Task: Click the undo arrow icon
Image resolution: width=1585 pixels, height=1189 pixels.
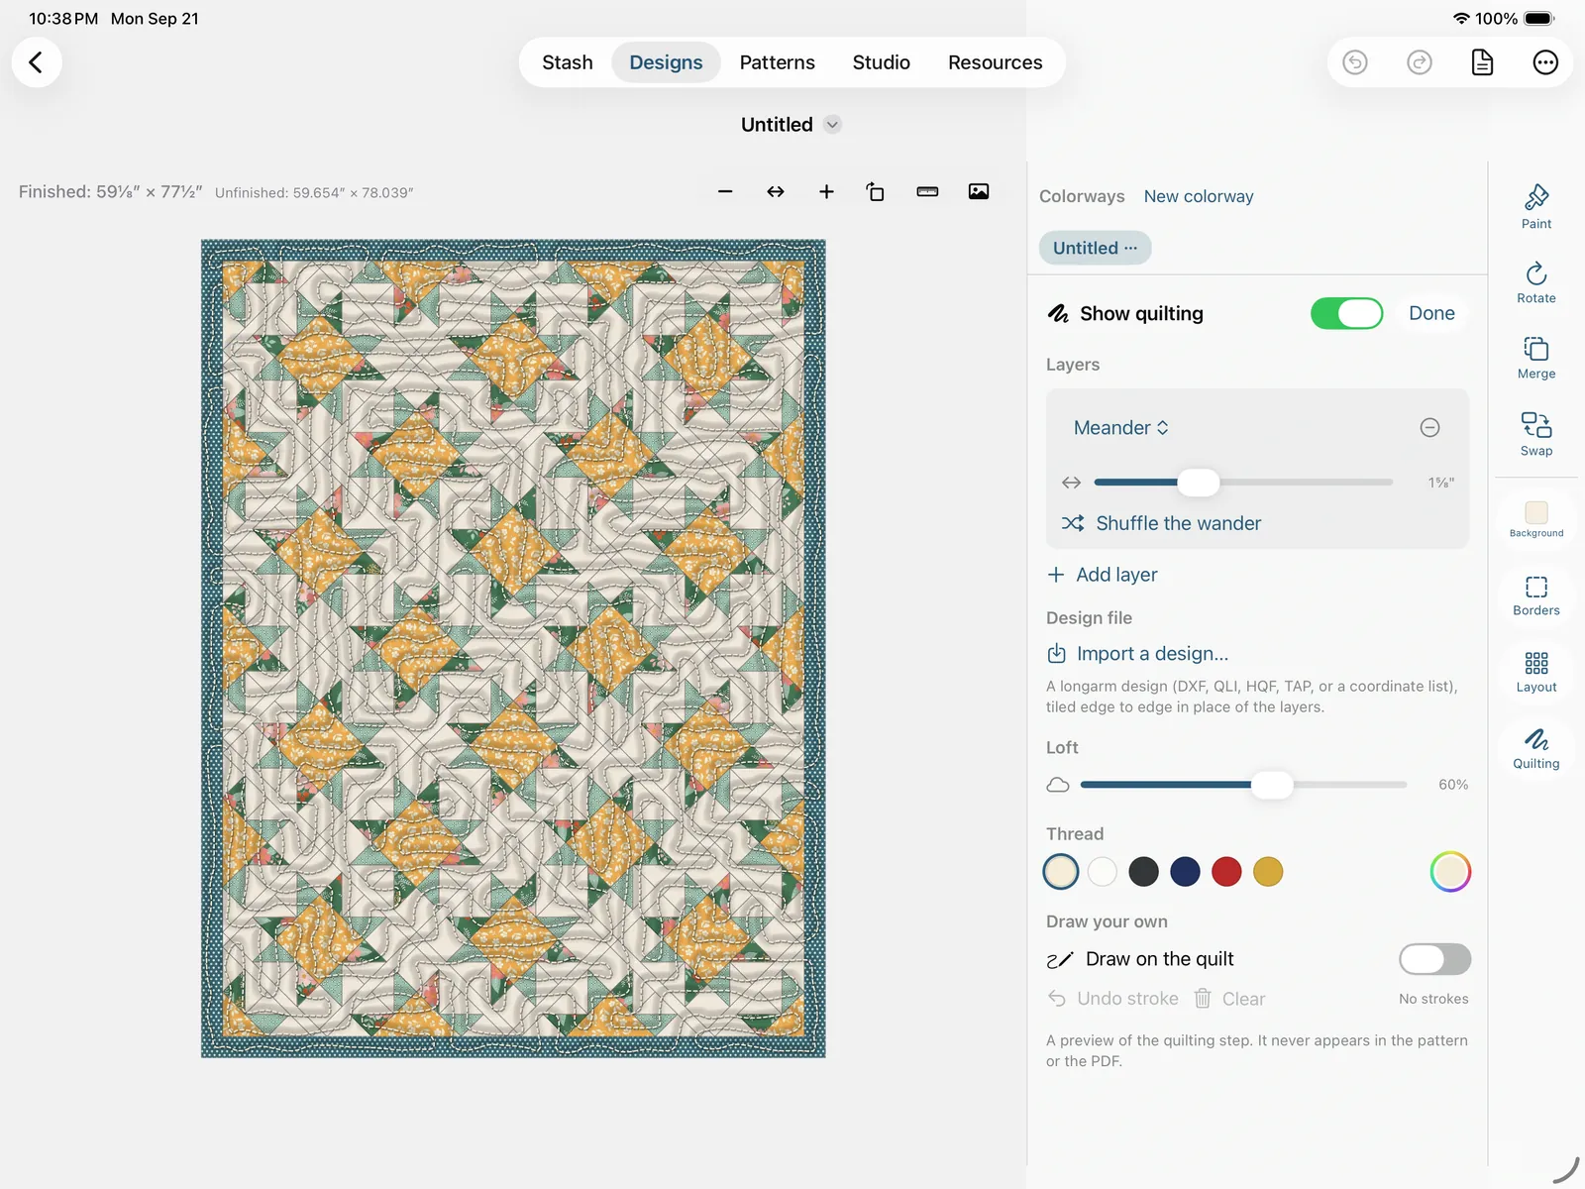Action: pyautogui.click(x=1355, y=62)
